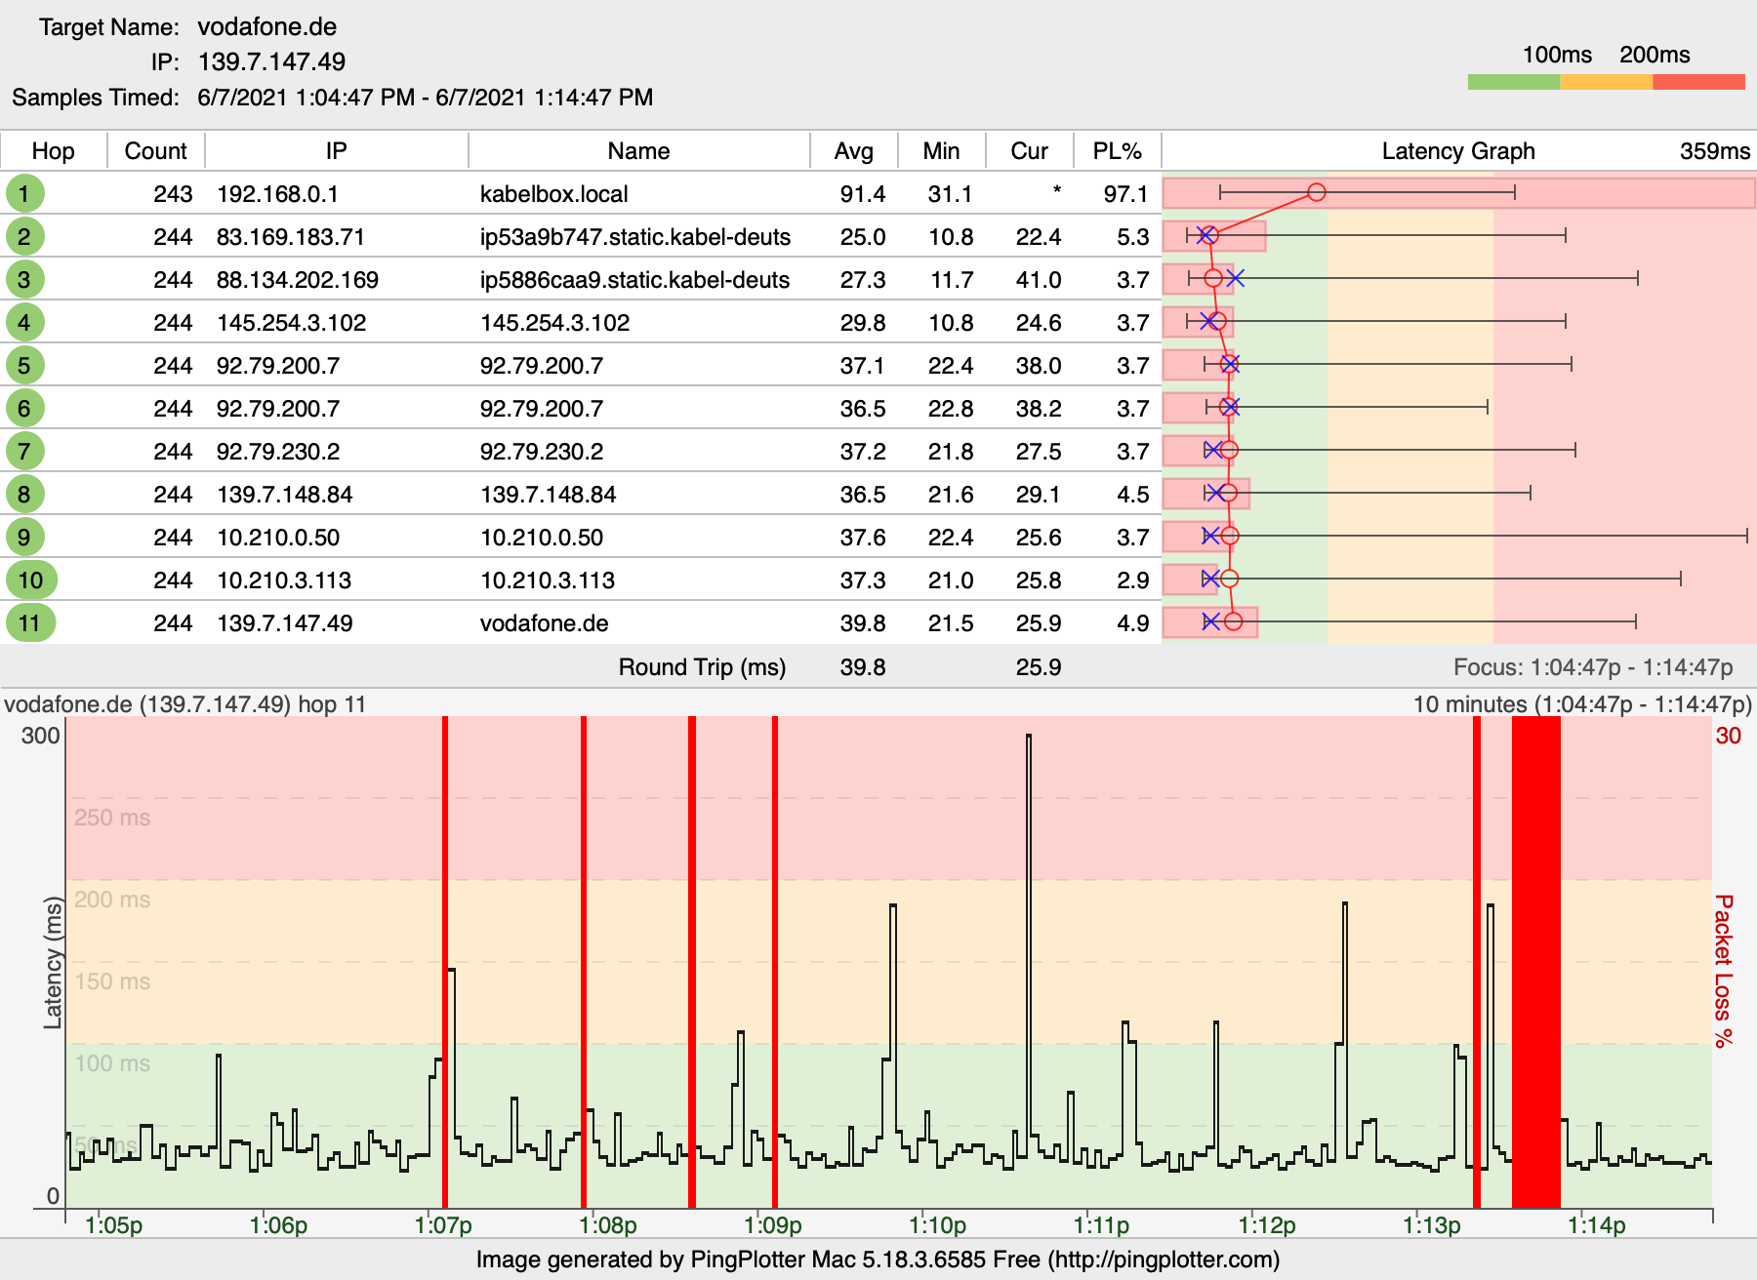Select the kabelbox.local row name
The image size is (1757, 1280).
[553, 194]
